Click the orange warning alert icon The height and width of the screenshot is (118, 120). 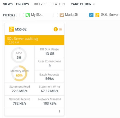coord(56,29)
